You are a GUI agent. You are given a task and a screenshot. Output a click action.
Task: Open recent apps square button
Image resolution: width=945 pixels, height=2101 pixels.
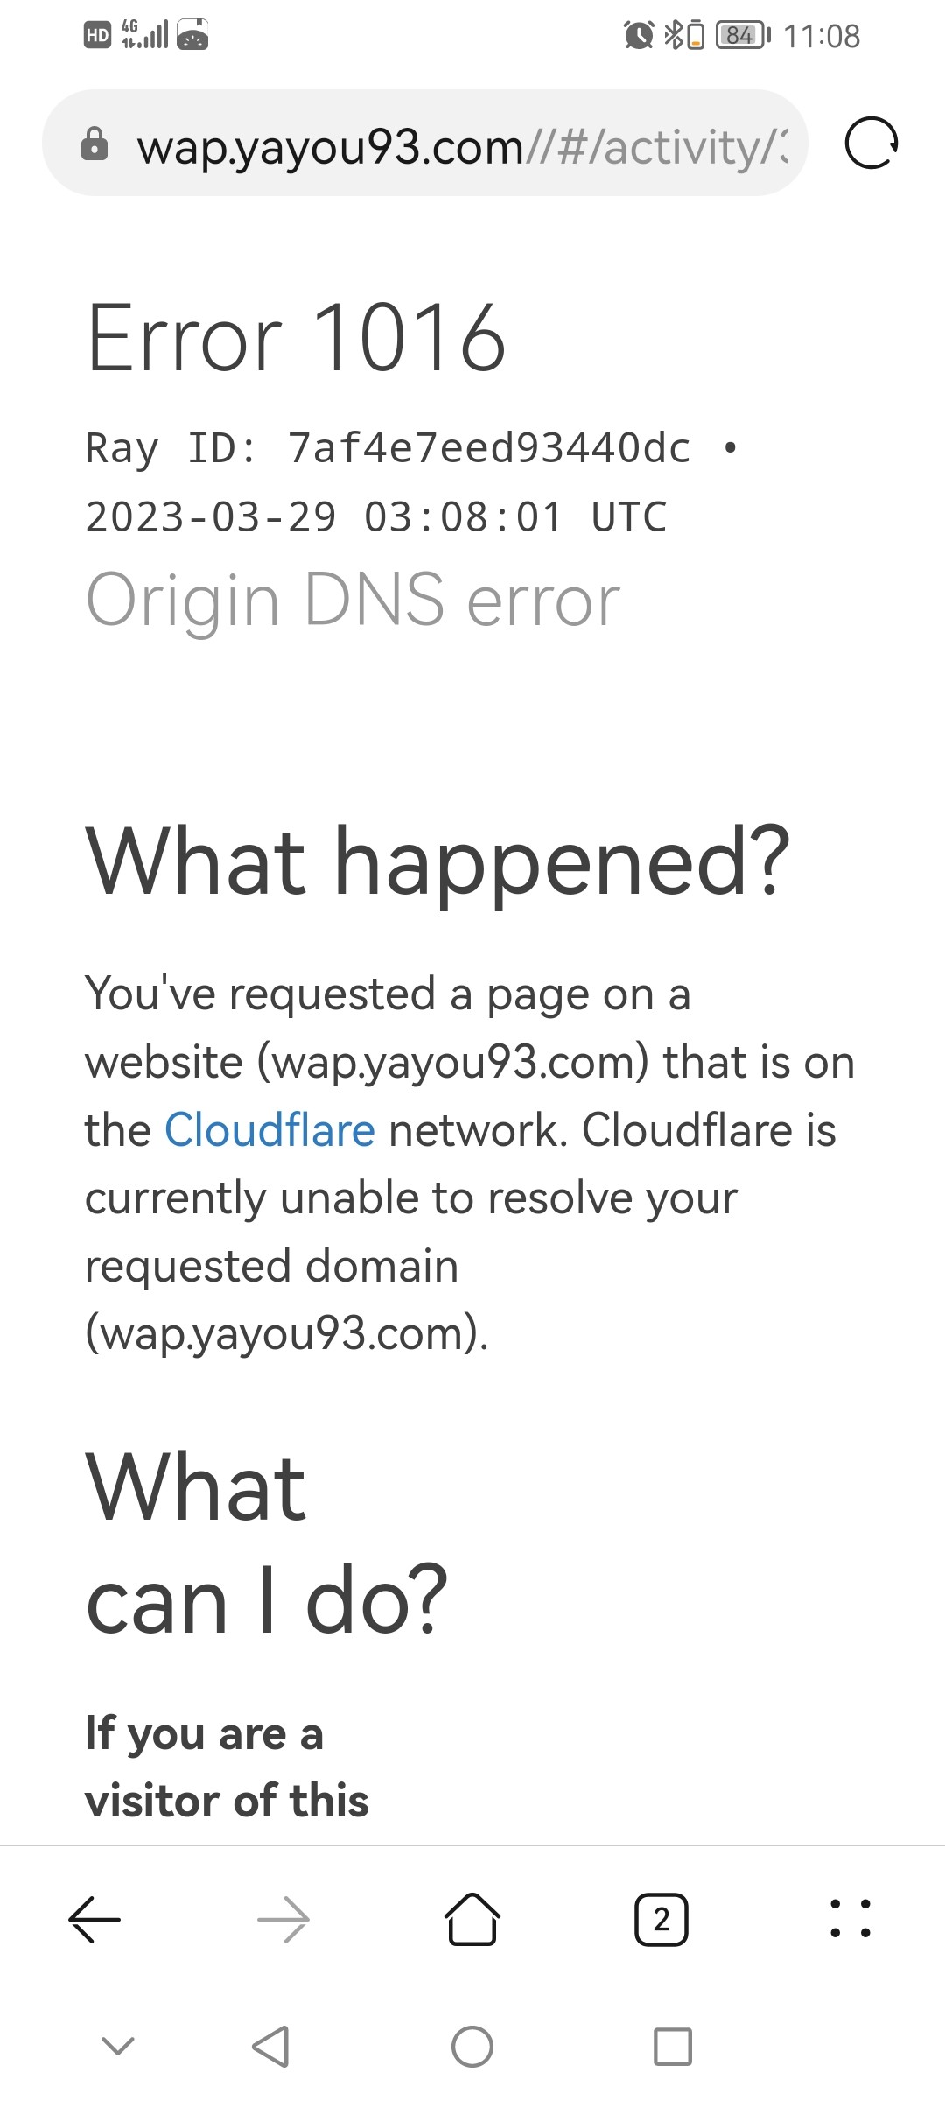coord(673,2047)
